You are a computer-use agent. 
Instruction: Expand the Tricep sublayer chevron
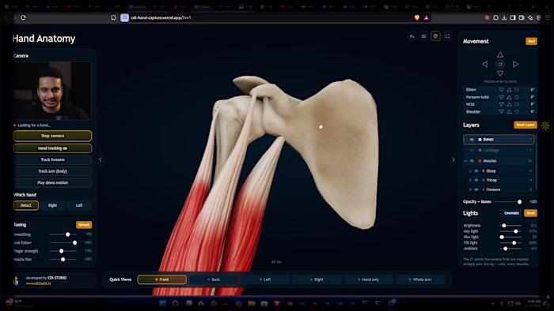[470, 180]
